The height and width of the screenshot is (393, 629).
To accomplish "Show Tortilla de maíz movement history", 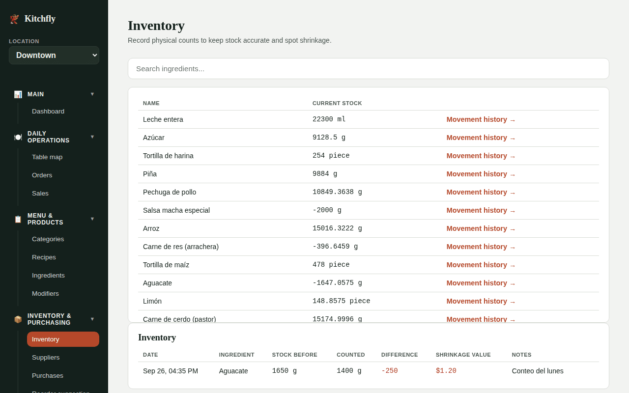I will tap(481, 265).
